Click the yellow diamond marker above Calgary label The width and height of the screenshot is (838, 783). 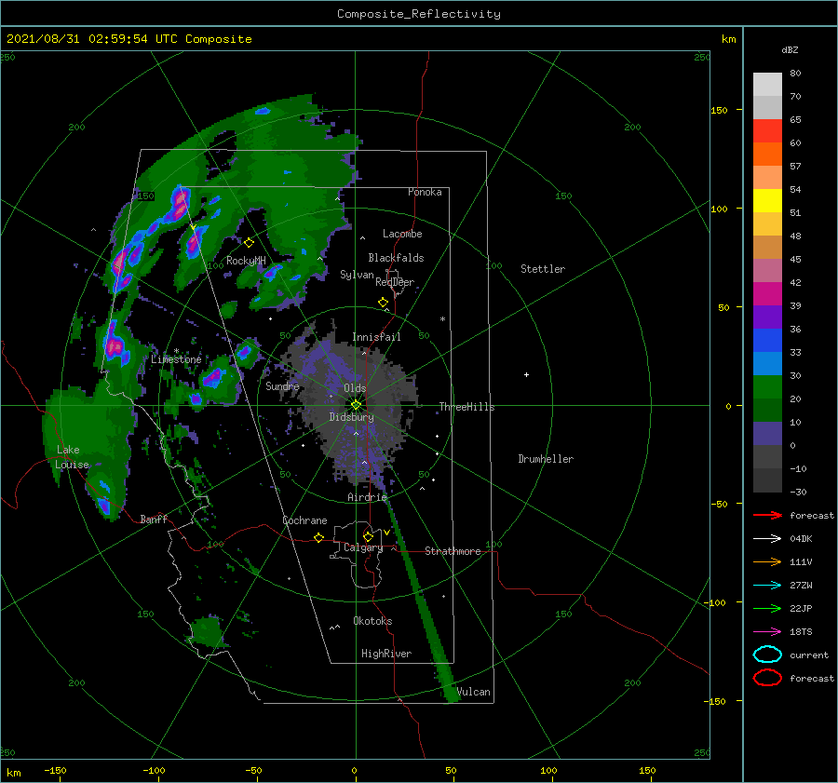tap(368, 536)
